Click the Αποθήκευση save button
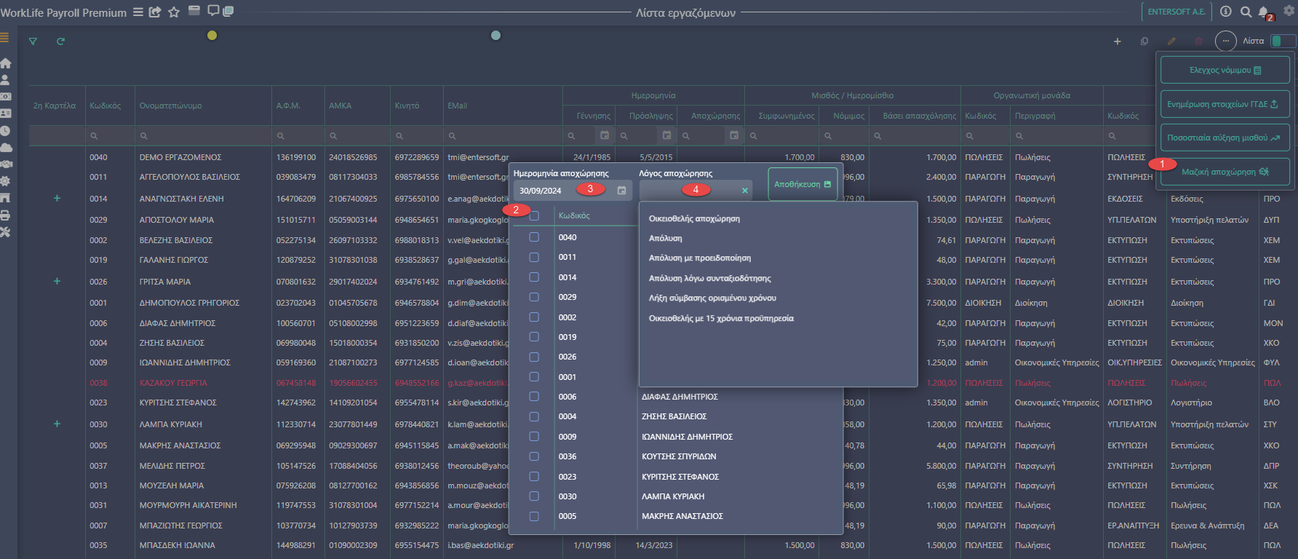 pos(803,184)
